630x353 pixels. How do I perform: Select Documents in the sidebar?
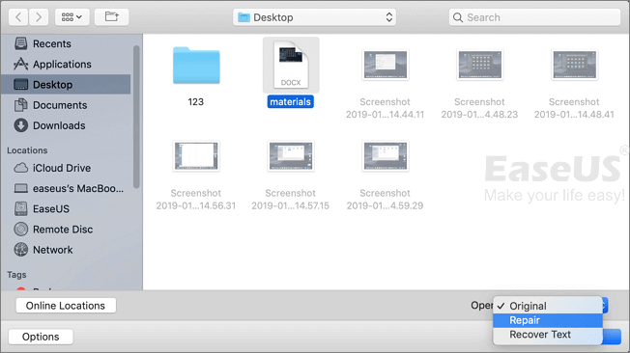coord(66,105)
